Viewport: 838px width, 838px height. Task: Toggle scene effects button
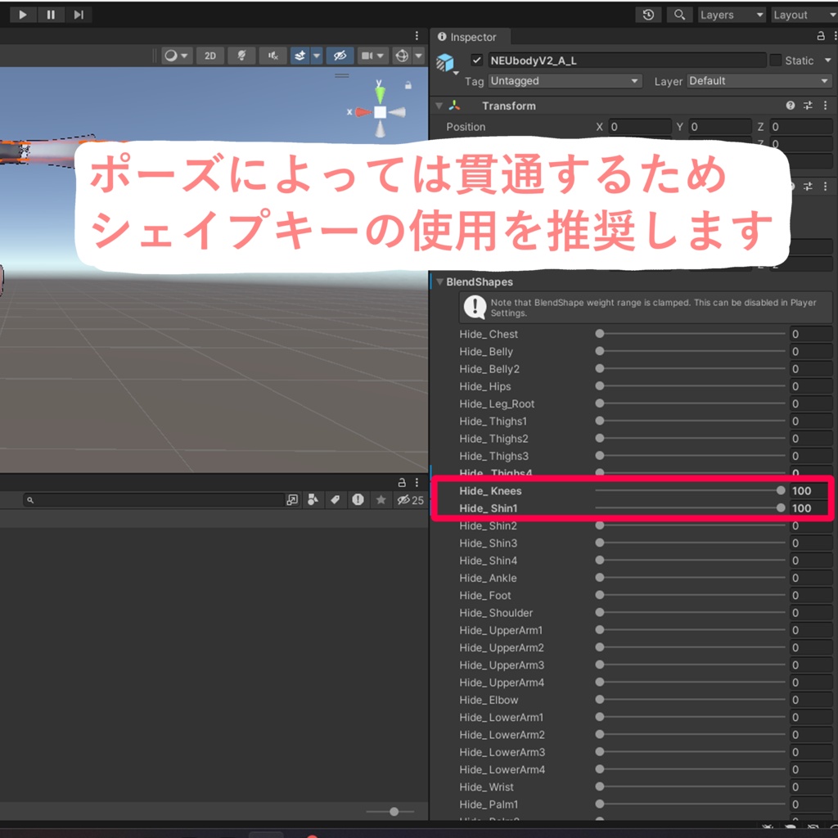coord(300,56)
